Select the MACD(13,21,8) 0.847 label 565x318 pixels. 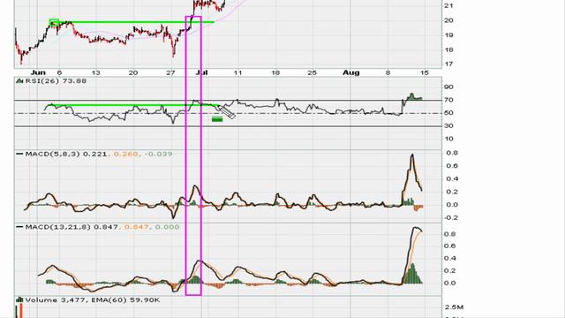(x=72, y=227)
